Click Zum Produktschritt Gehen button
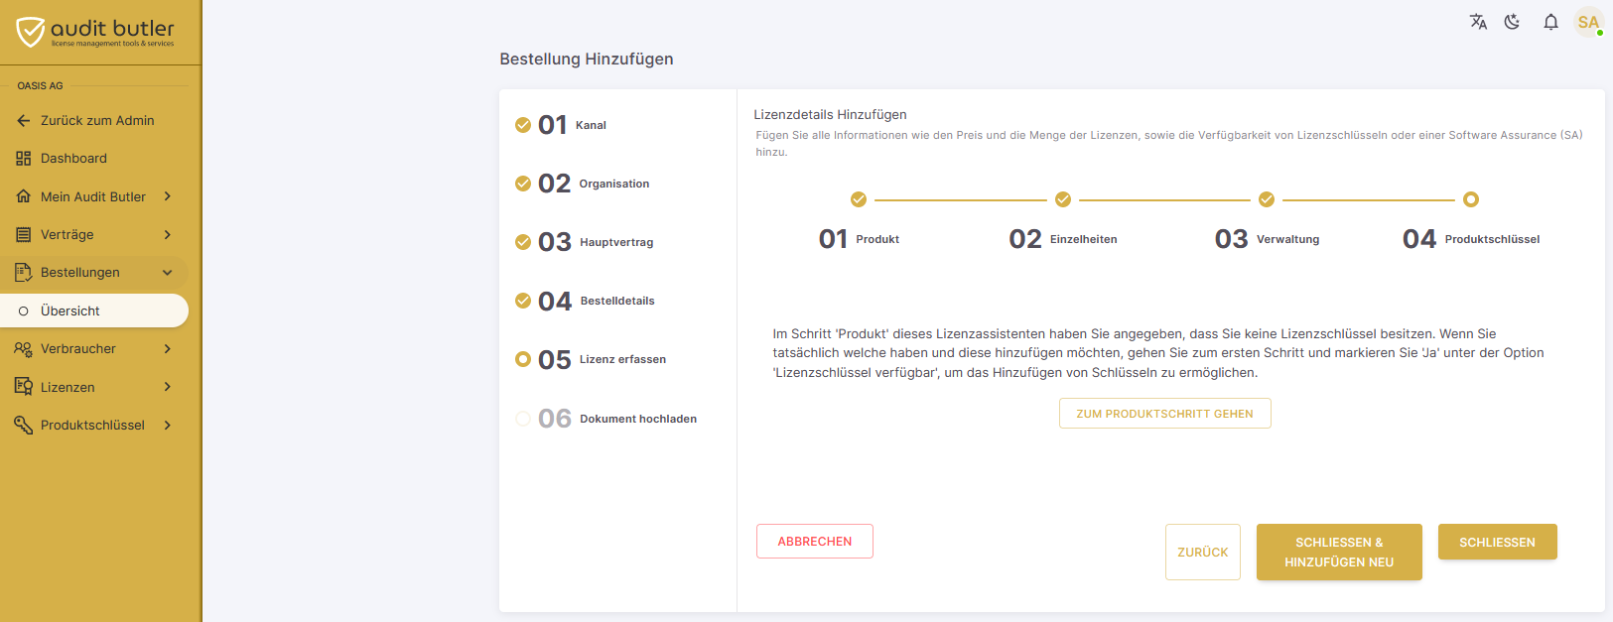The height and width of the screenshot is (622, 1613). coord(1165,414)
